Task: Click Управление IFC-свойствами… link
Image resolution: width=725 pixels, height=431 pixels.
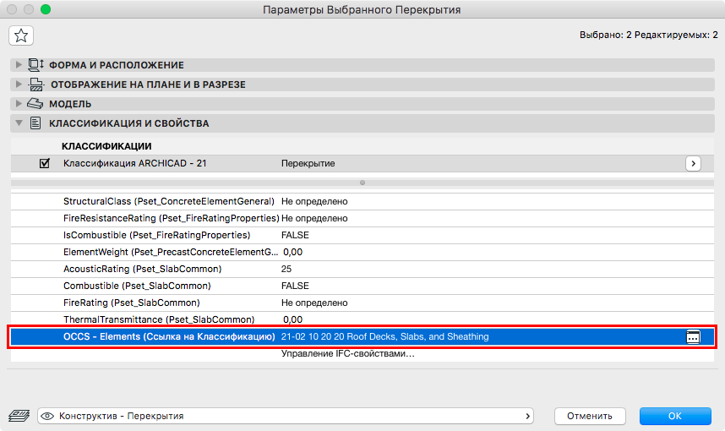Action: point(347,354)
